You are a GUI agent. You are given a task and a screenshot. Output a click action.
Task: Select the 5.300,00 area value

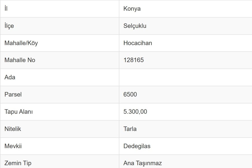pyautogui.click(x=135, y=112)
